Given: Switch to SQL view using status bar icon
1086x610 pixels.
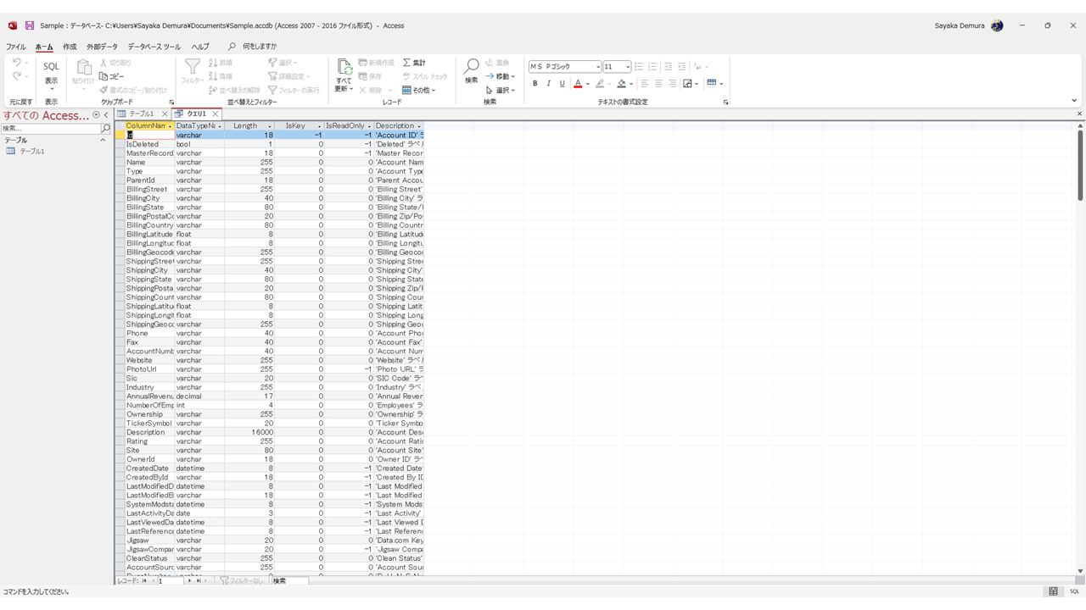Looking at the screenshot, I should pyautogui.click(x=1072, y=591).
